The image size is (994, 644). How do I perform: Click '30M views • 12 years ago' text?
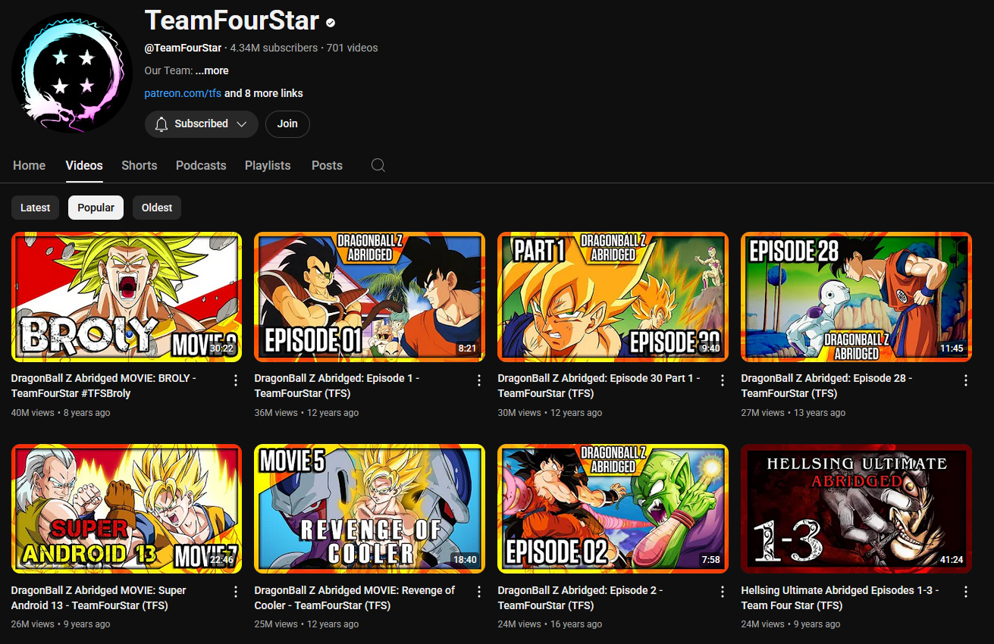(x=550, y=413)
